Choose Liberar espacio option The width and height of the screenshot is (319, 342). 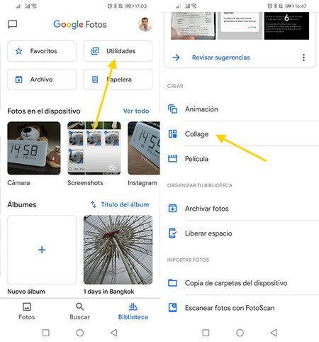240,233
